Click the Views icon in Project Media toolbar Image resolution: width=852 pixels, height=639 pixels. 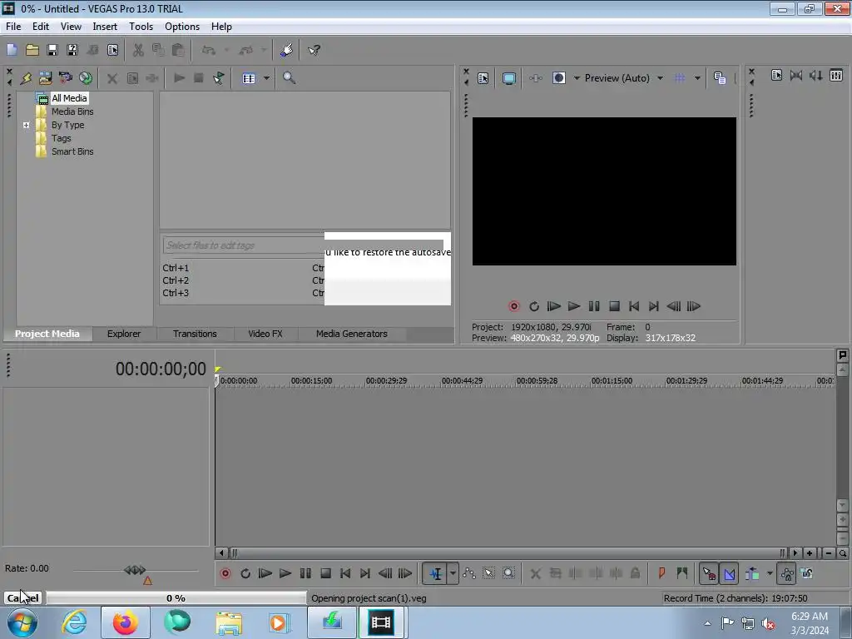[249, 78]
